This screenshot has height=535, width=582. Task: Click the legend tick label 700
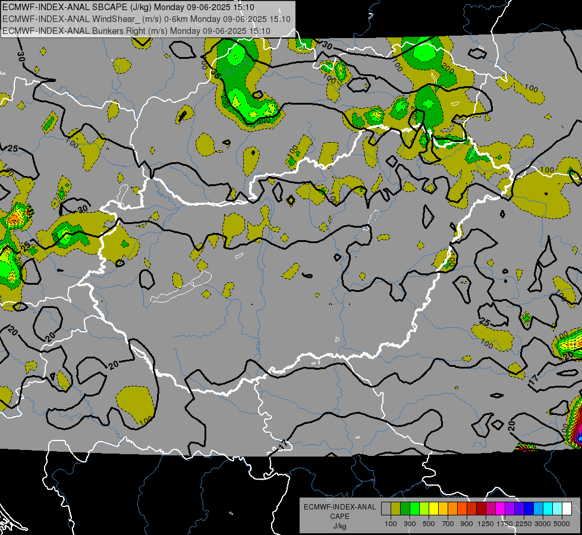(448, 524)
